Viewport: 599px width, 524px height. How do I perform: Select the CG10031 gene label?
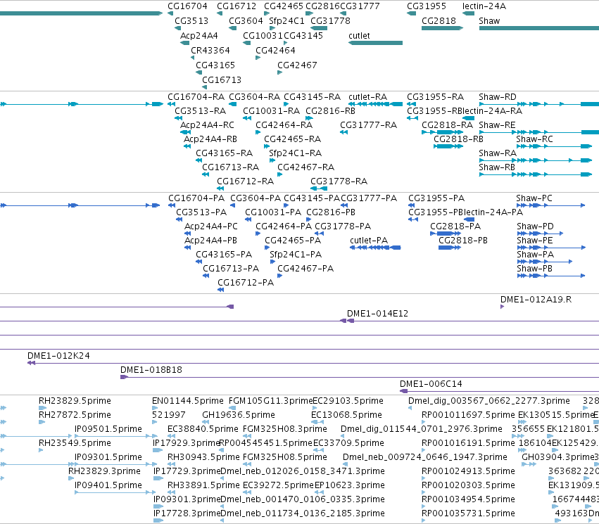pos(263,36)
